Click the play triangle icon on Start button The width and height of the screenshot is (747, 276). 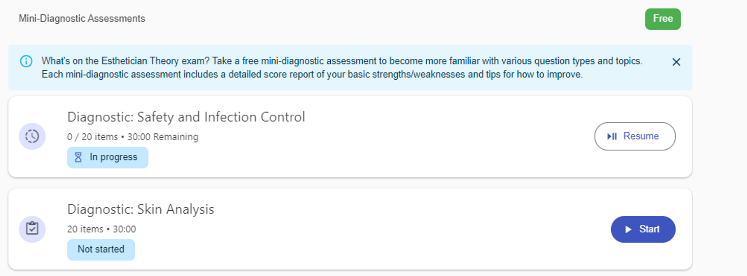628,229
